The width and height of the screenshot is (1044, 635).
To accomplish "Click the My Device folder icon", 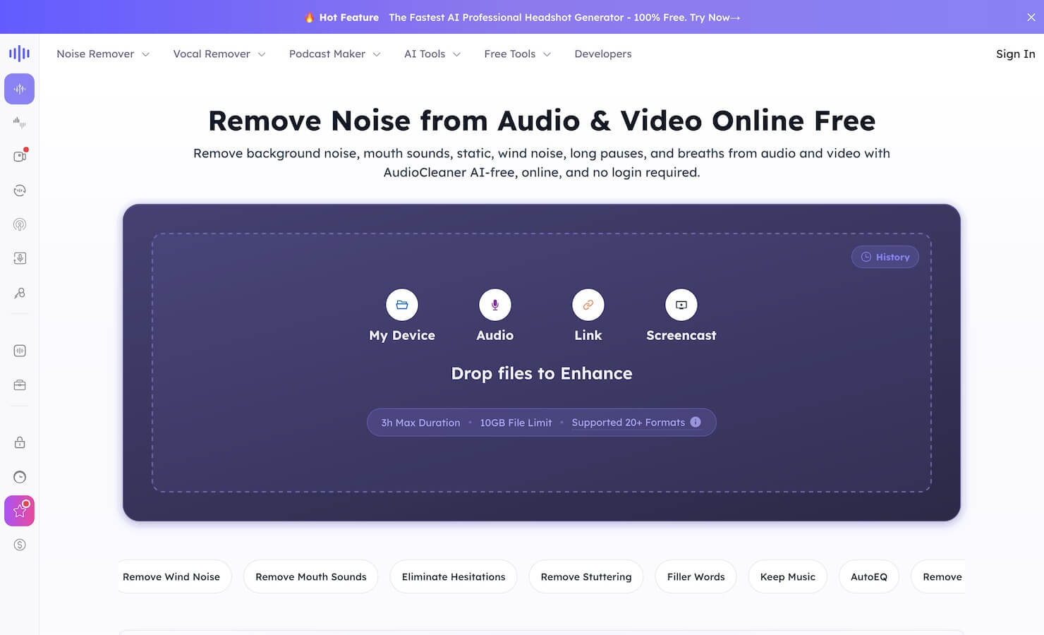I will click(x=402, y=305).
